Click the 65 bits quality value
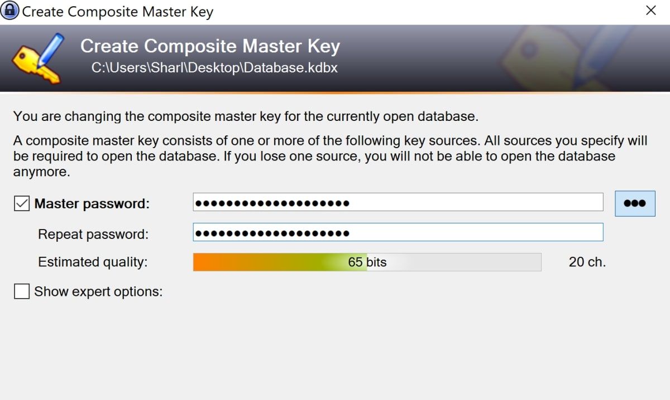 pos(367,262)
